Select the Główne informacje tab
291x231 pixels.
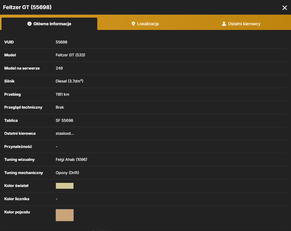[x=49, y=24]
